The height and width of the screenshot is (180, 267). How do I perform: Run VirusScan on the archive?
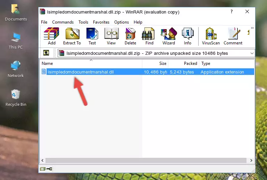tap(211, 36)
